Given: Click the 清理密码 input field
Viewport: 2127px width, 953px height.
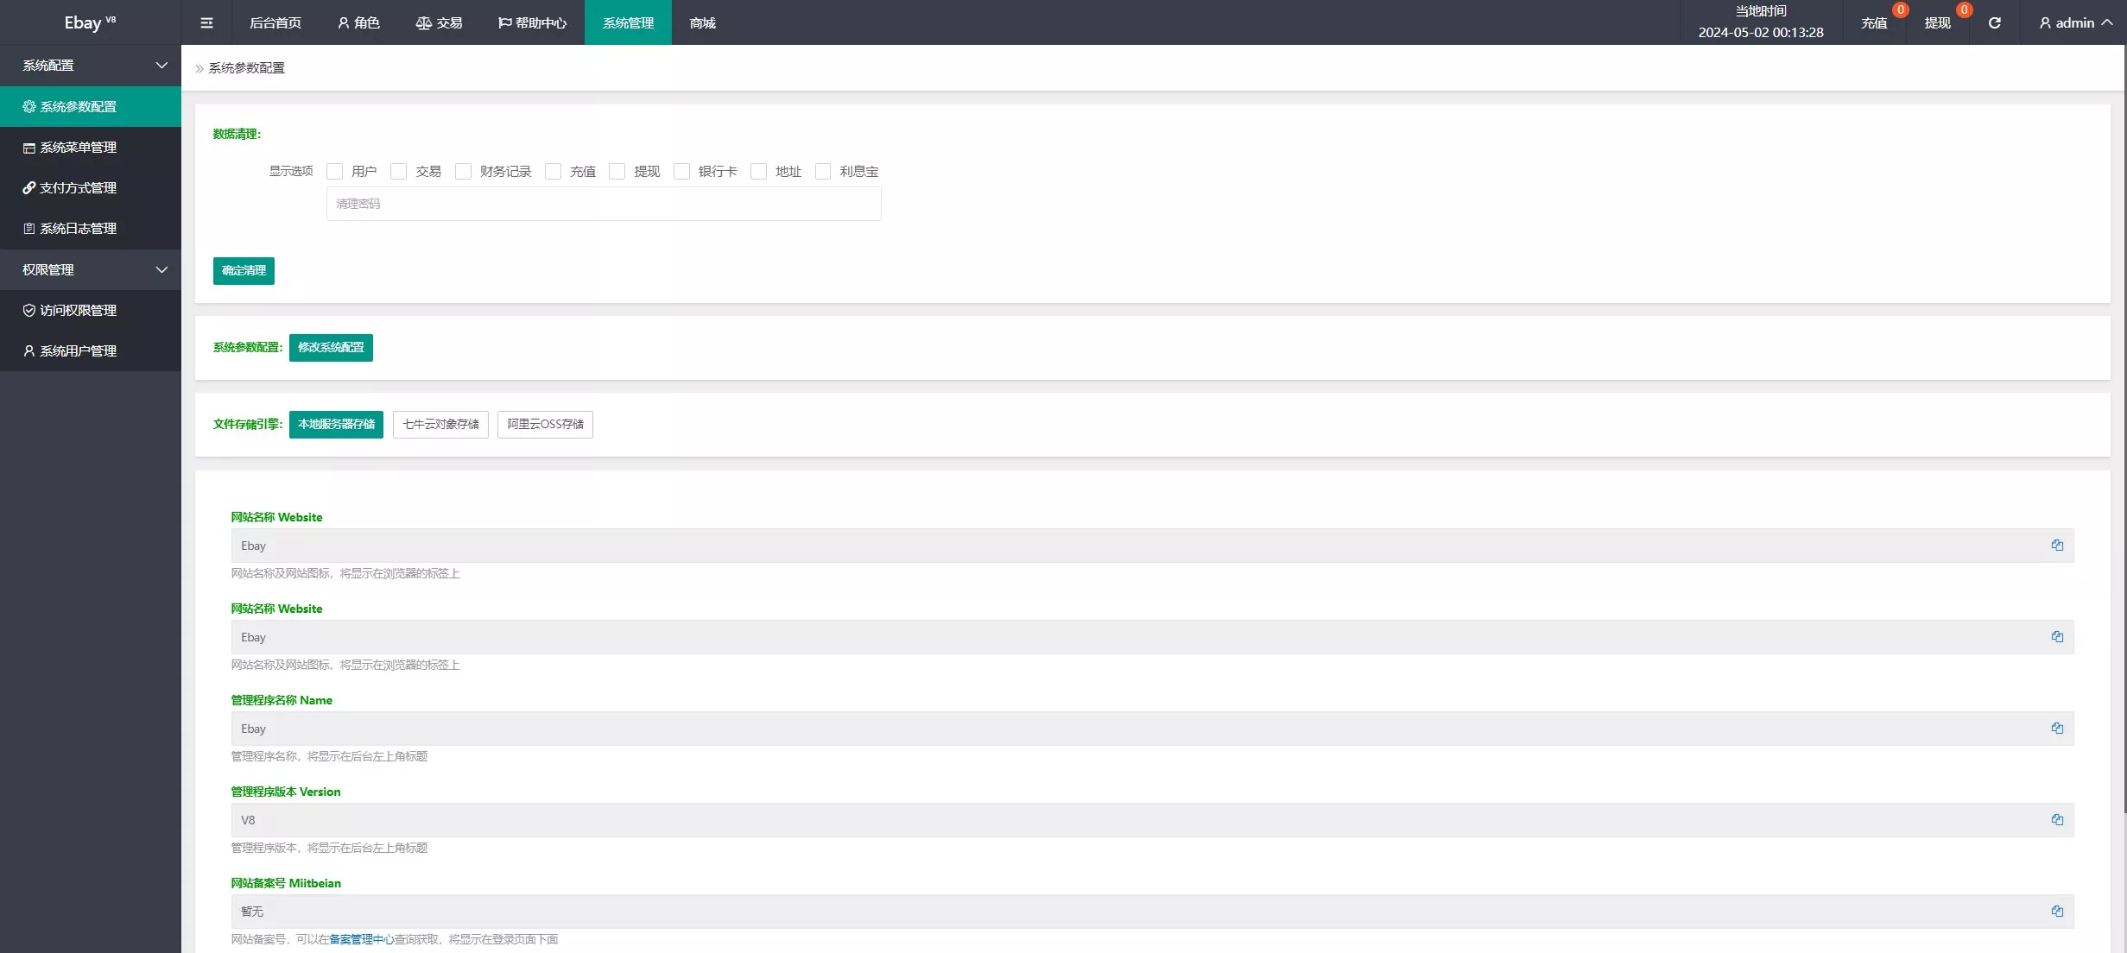Looking at the screenshot, I should point(604,205).
